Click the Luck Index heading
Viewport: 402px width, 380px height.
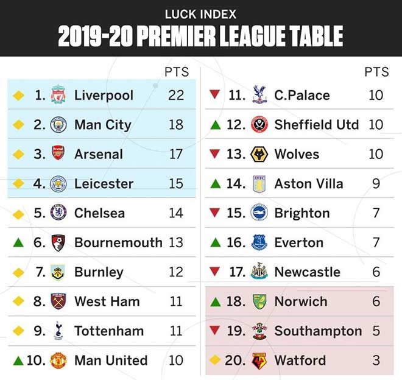(200, 14)
